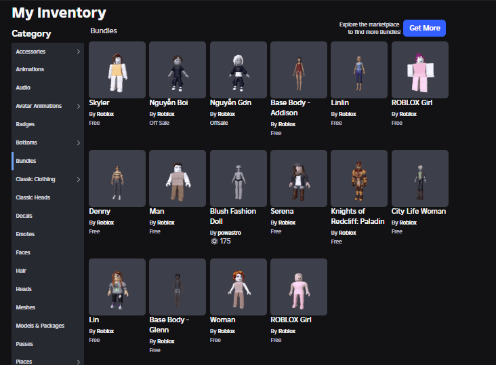Viewport: 496px width, 365px height.
Task: Open the Linlin bundle thumbnail
Action: (x=359, y=70)
